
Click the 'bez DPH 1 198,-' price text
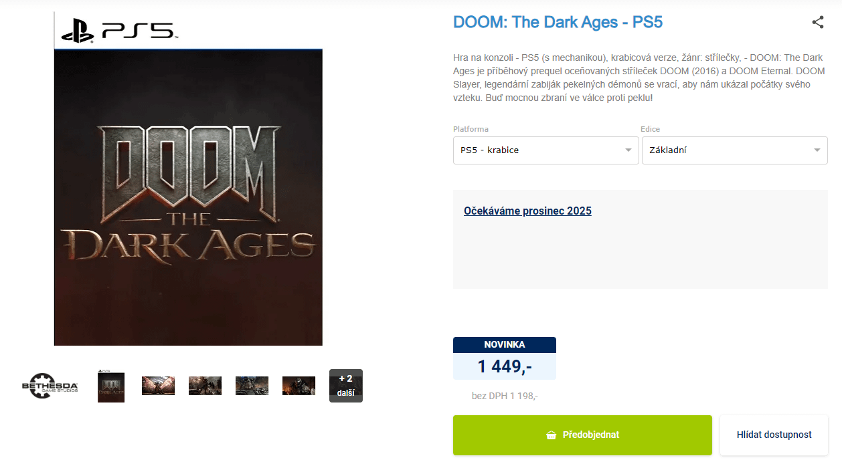[505, 396]
